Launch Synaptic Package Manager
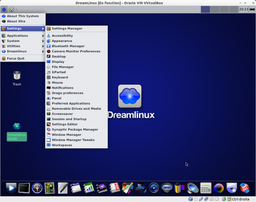This screenshot has width=256, height=202. 76,129
